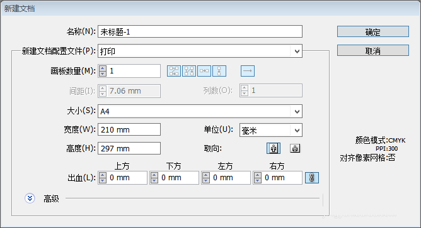Open the 大小 size dropdown showing A4
Screen dimensions: 421x228
[x=200, y=111]
